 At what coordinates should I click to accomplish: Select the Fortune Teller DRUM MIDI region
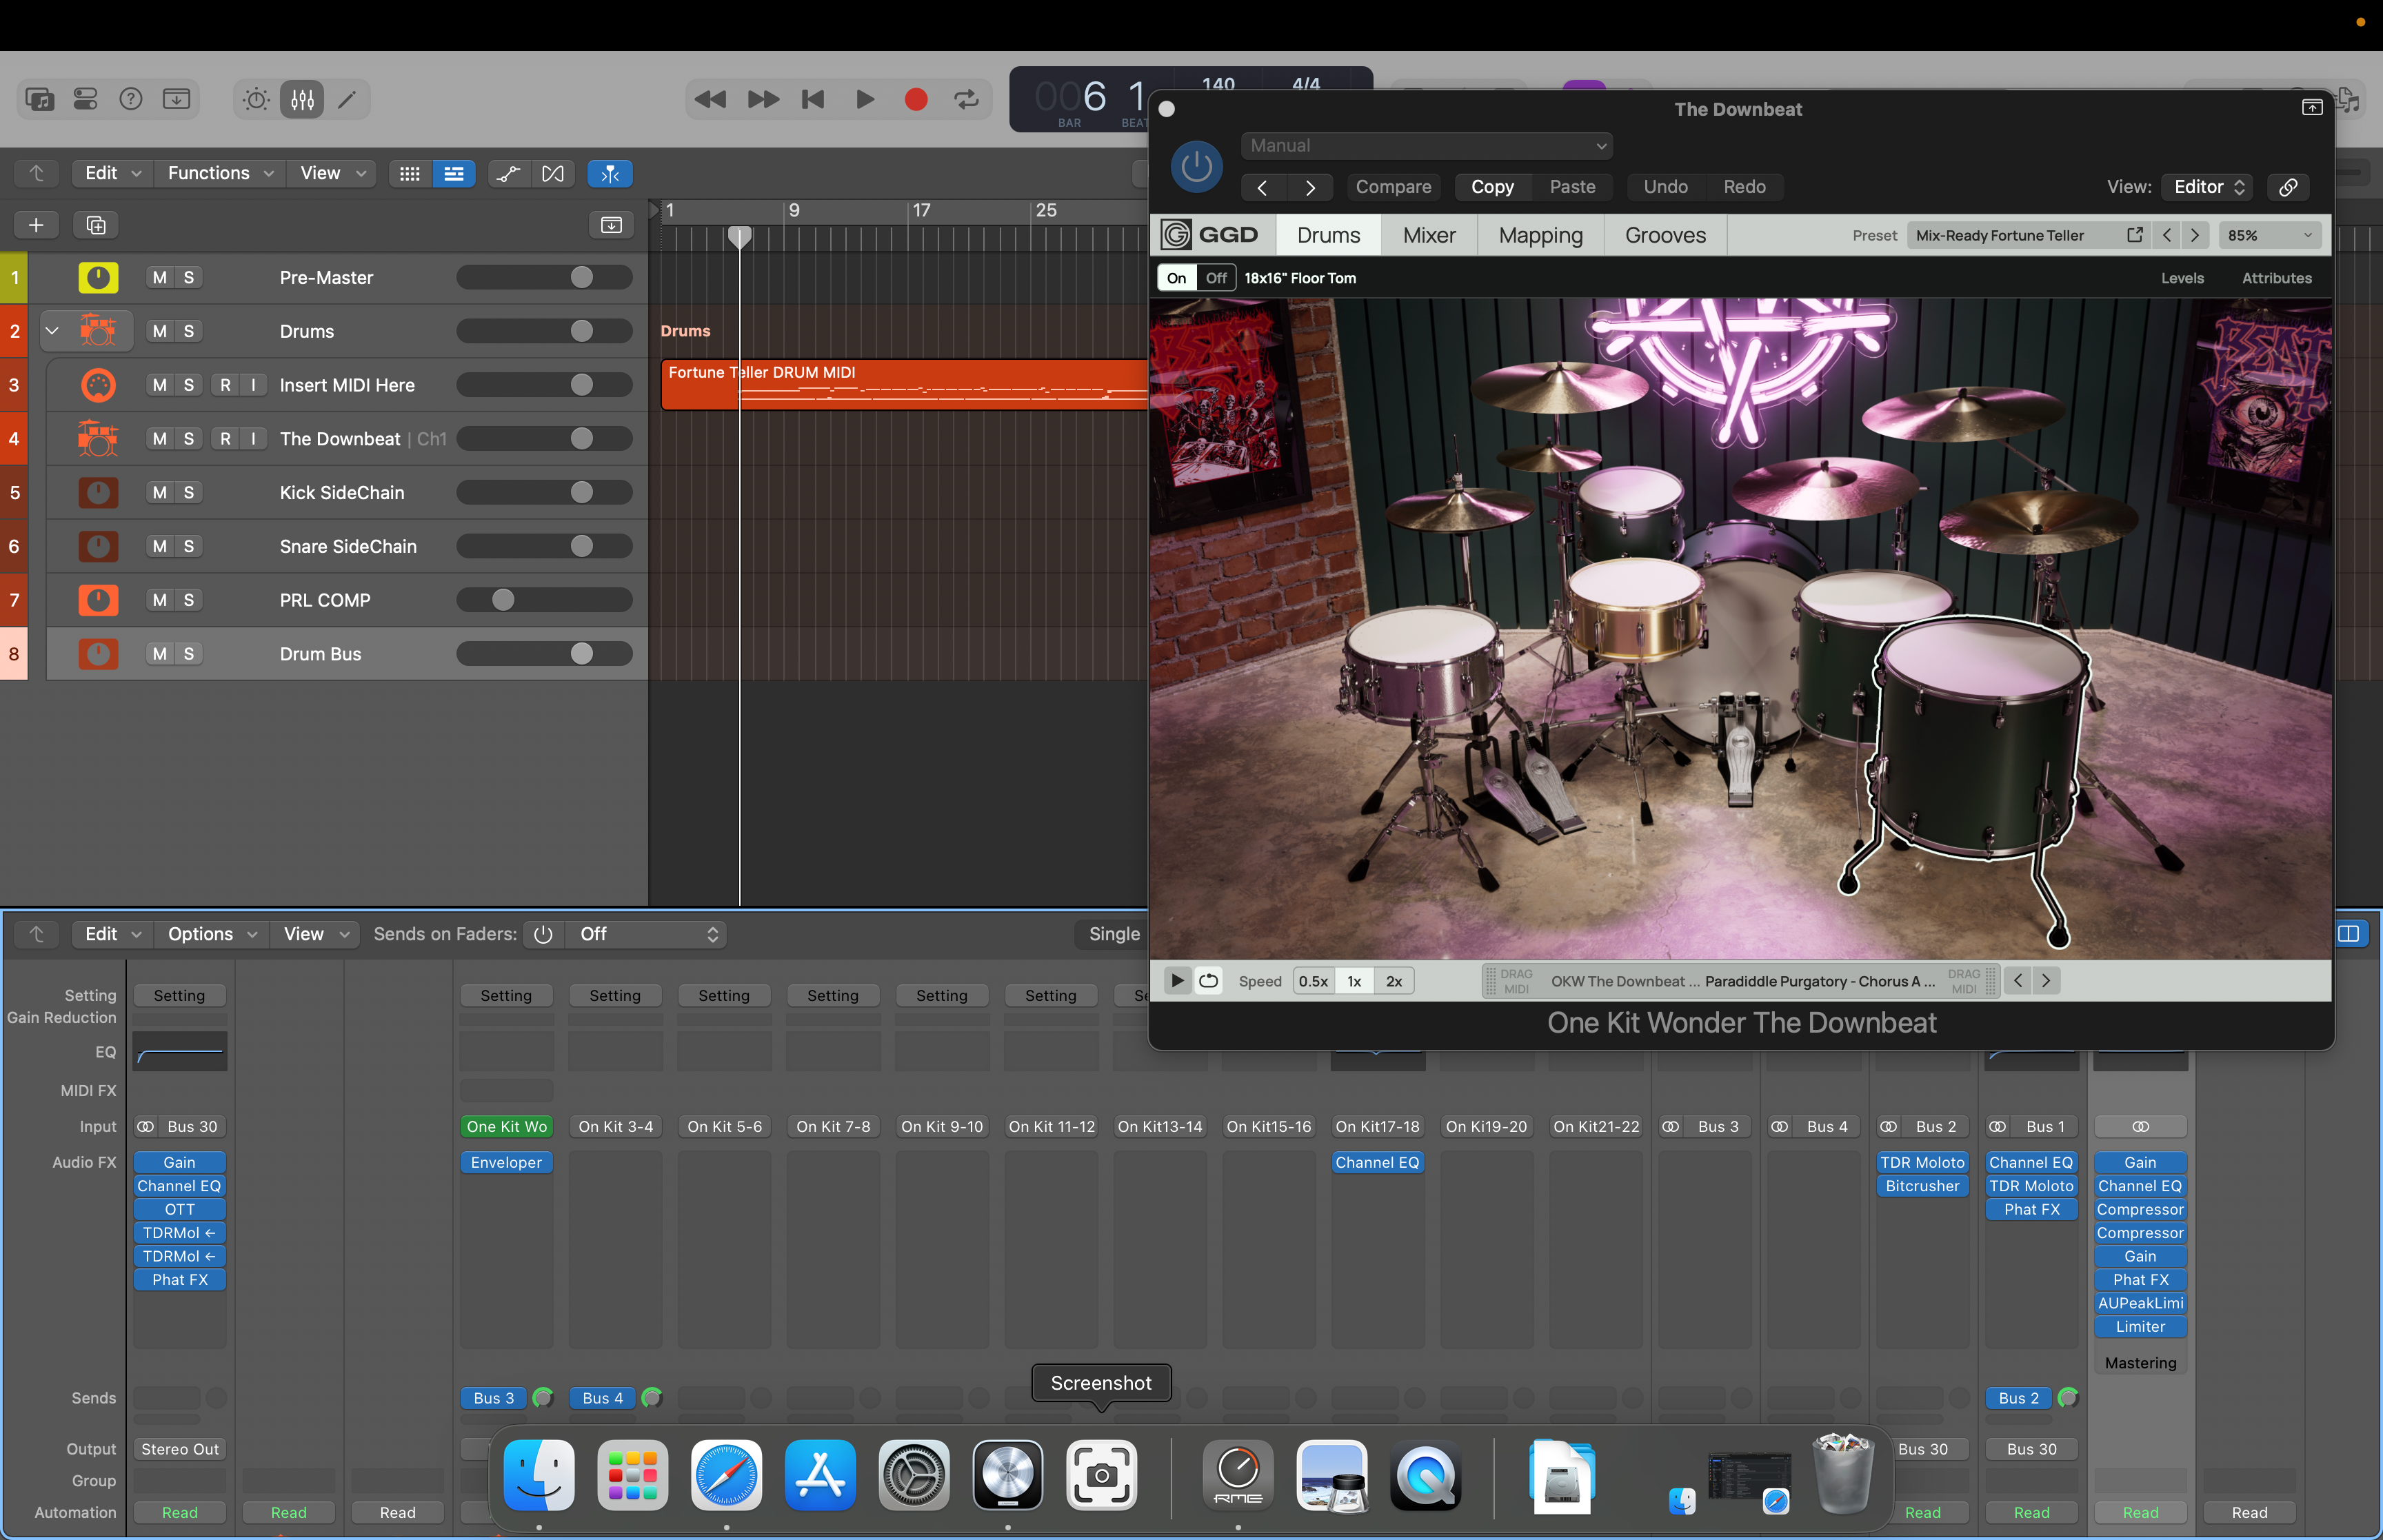(900, 384)
